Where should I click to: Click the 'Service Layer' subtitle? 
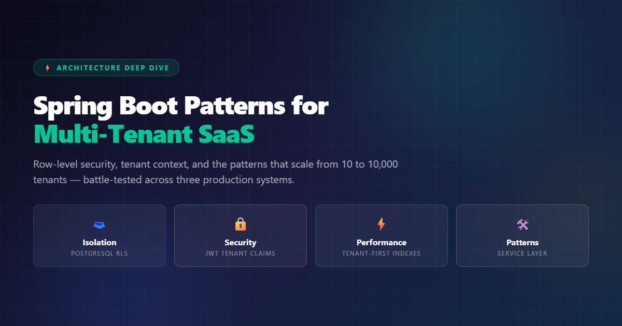pyautogui.click(x=522, y=254)
